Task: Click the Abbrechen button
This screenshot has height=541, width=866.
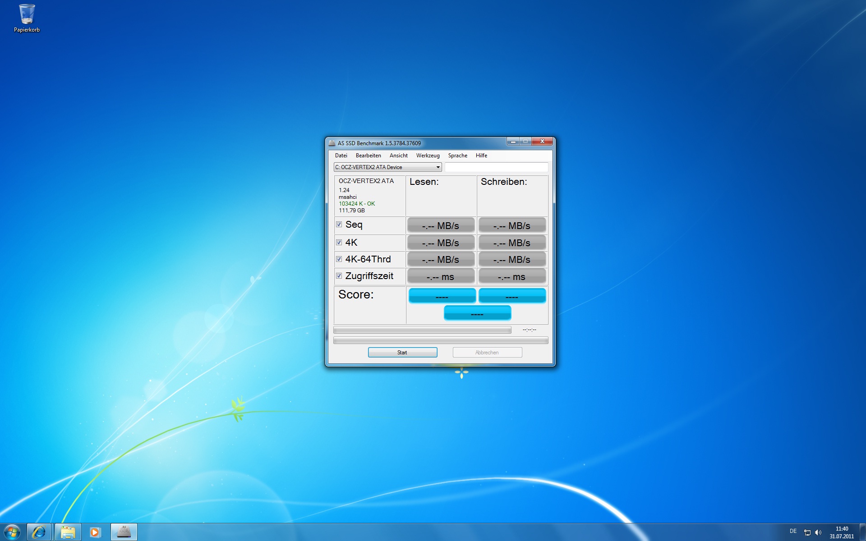Action: [x=487, y=353]
